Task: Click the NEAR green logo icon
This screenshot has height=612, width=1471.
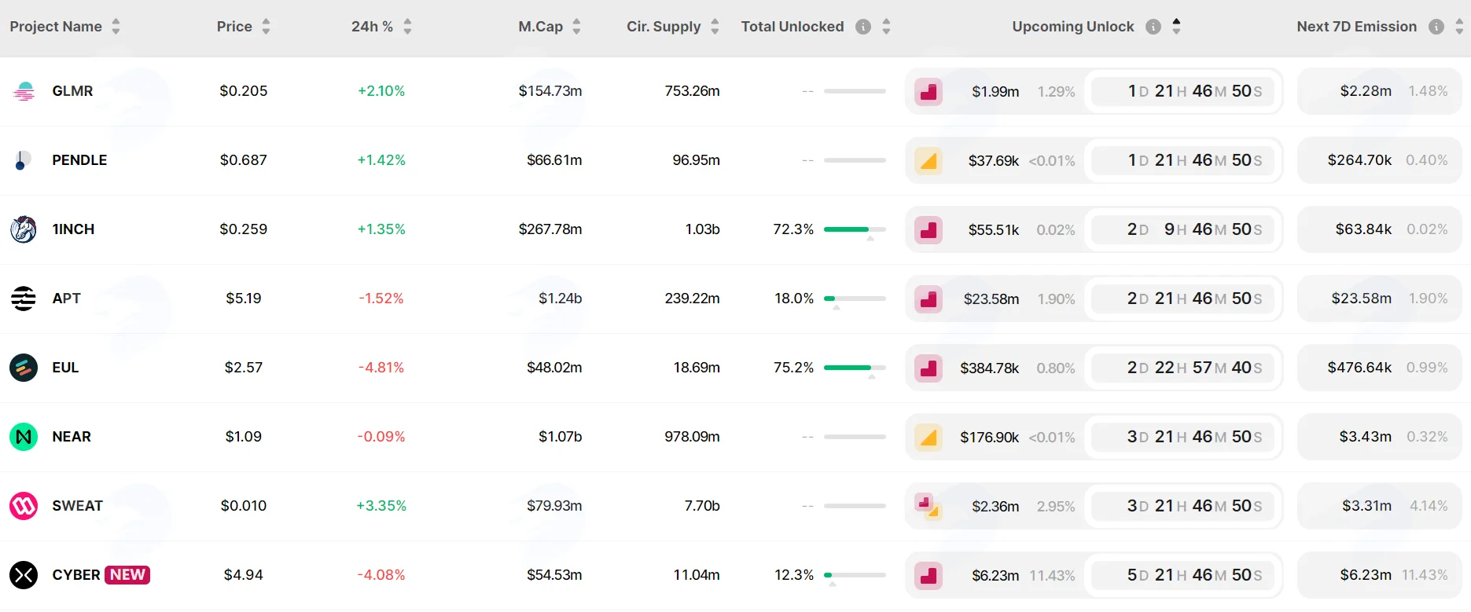Action: tap(24, 437)
